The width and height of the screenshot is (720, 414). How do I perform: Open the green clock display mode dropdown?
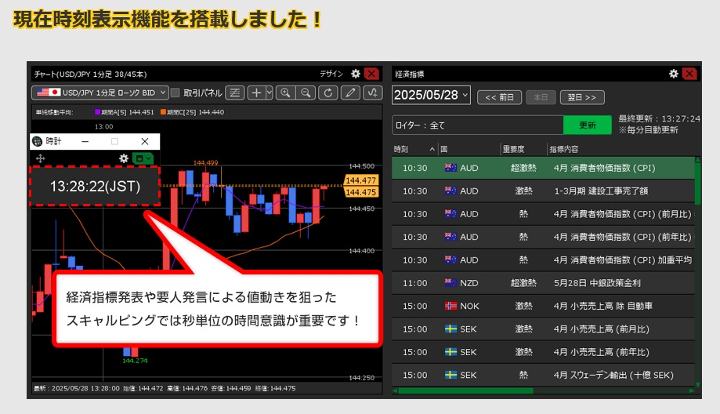click(x=143, y=158)
